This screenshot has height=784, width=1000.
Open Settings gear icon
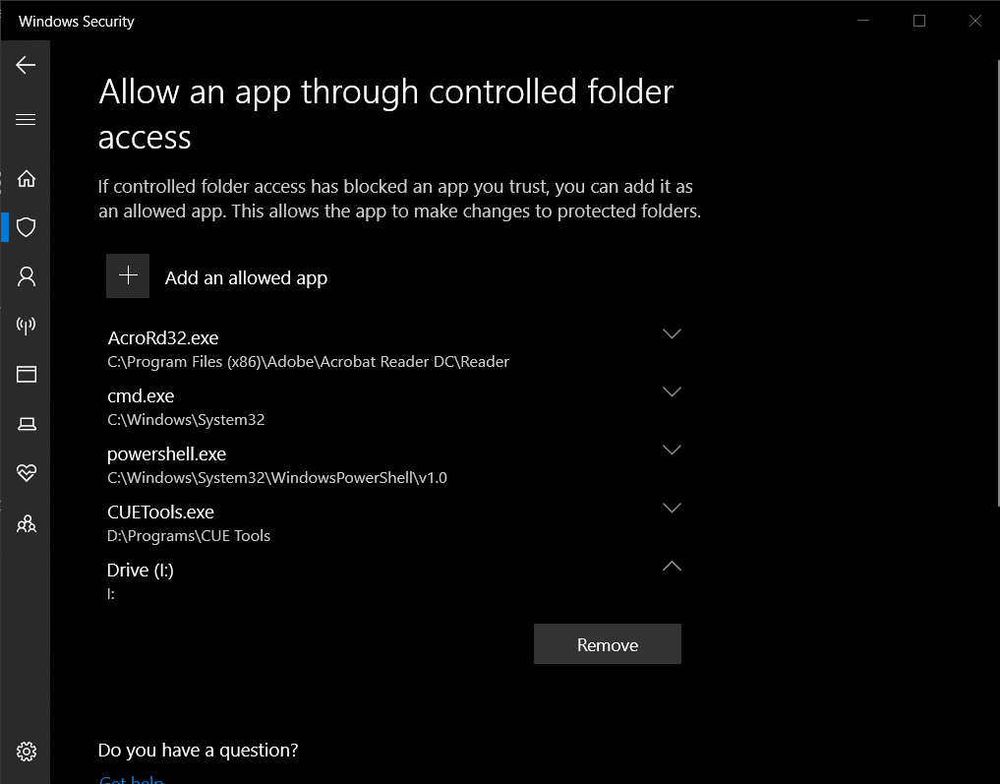[x=27, y=752]
